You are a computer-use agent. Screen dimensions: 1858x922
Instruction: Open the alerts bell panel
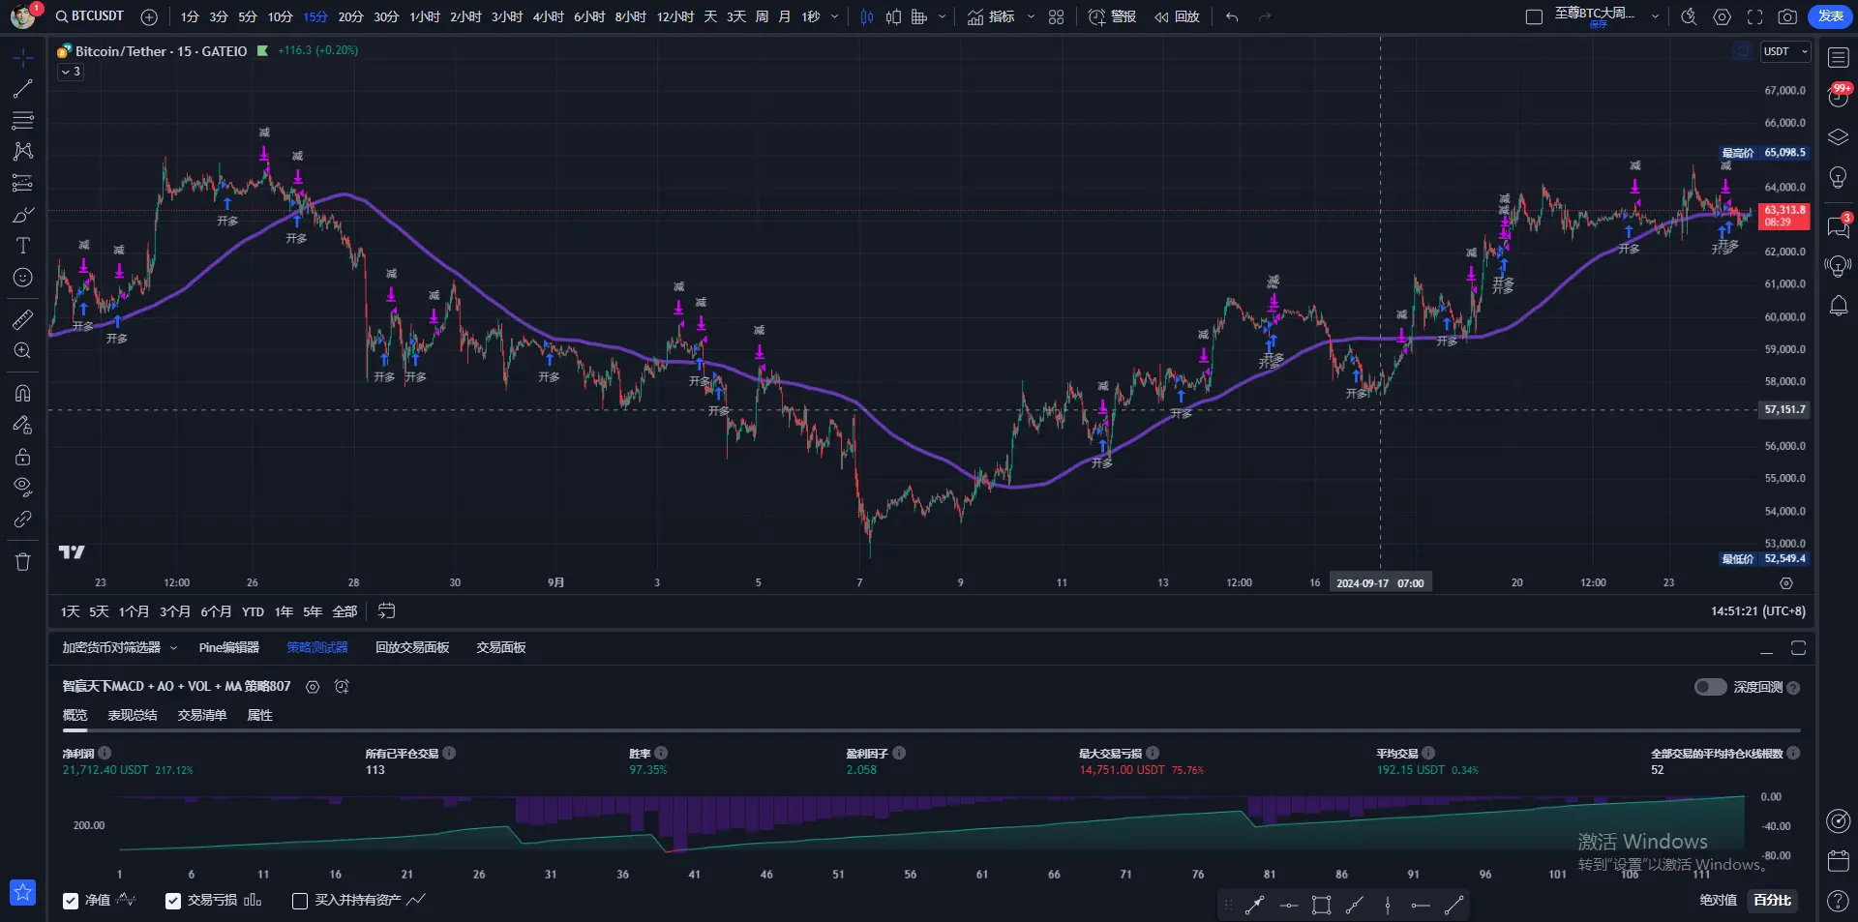click(x=1838, y=307)
